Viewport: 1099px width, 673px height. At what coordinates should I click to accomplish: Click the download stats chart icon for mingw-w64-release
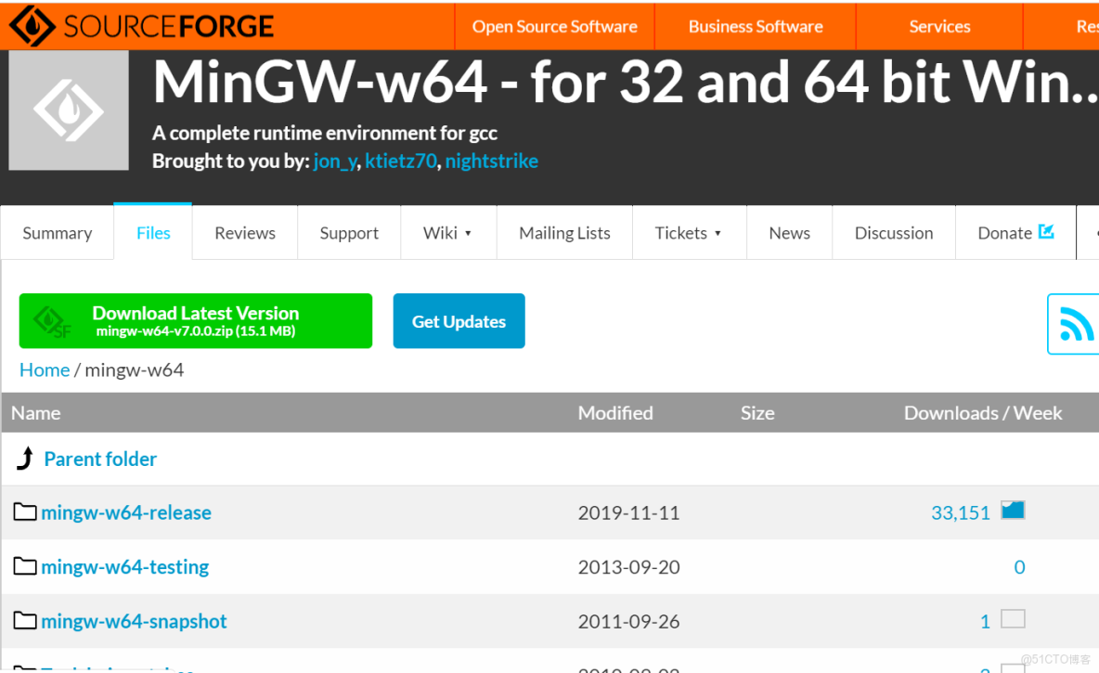(x=1013, y=511)
